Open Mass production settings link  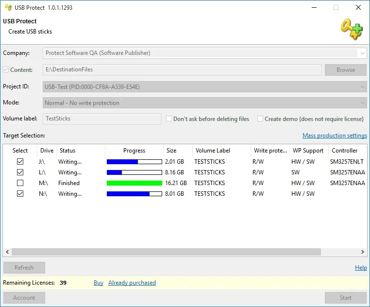coord(335,136)
